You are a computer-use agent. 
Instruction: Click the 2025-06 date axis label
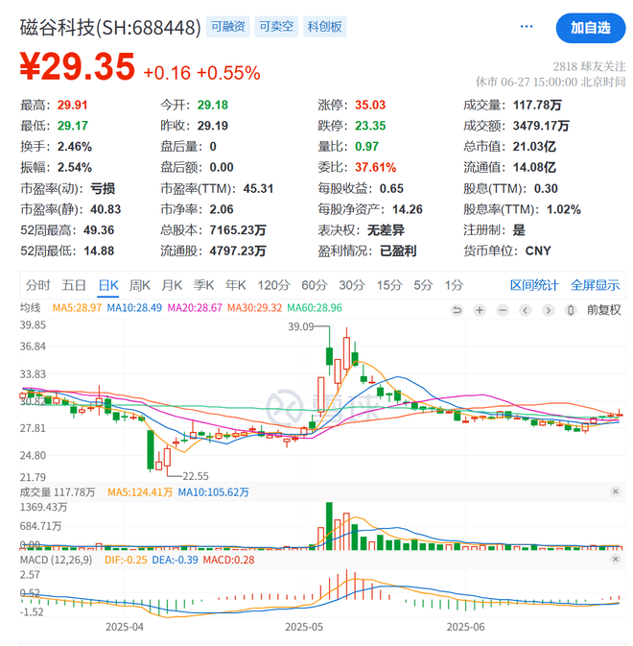point(465,627)
